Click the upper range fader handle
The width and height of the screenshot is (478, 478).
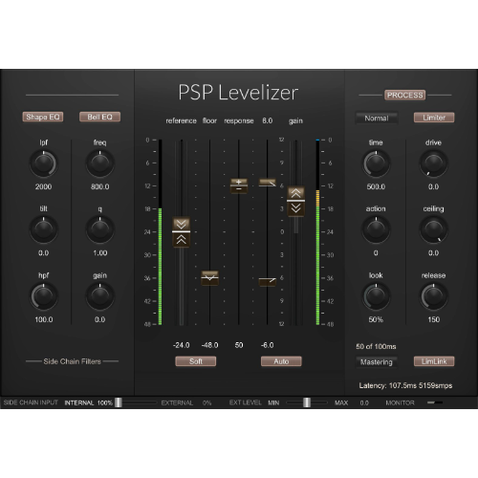pyautogui.click(x=267, y=183)
